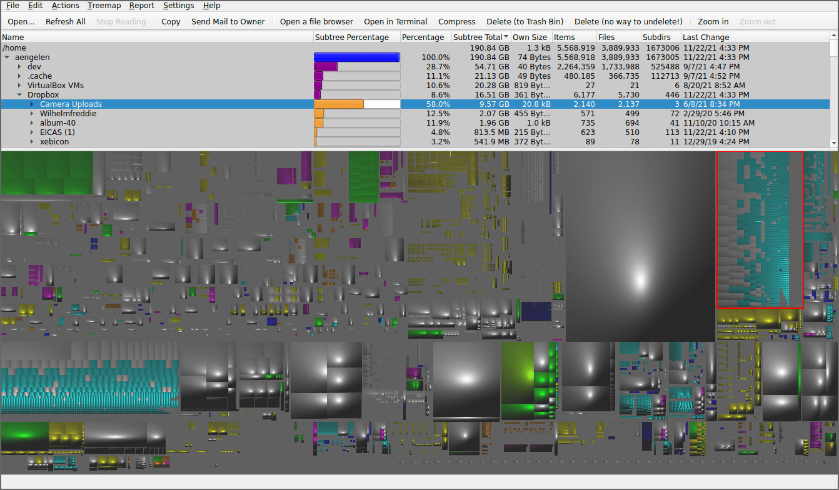839x490 pixels.
Task: Click the Last Change column header
Action: pyautogui.click(x=705, y=37)
